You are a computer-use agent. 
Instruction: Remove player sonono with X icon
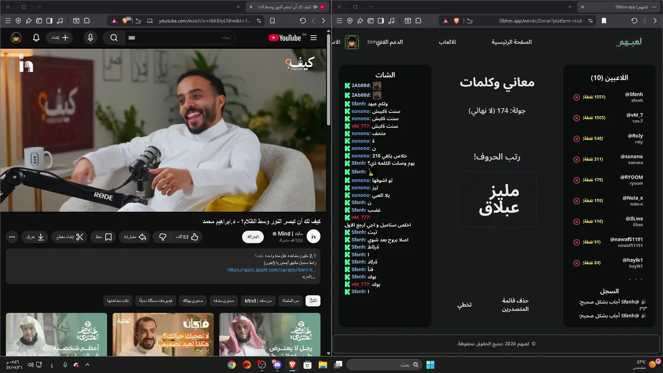coord(576,160)
